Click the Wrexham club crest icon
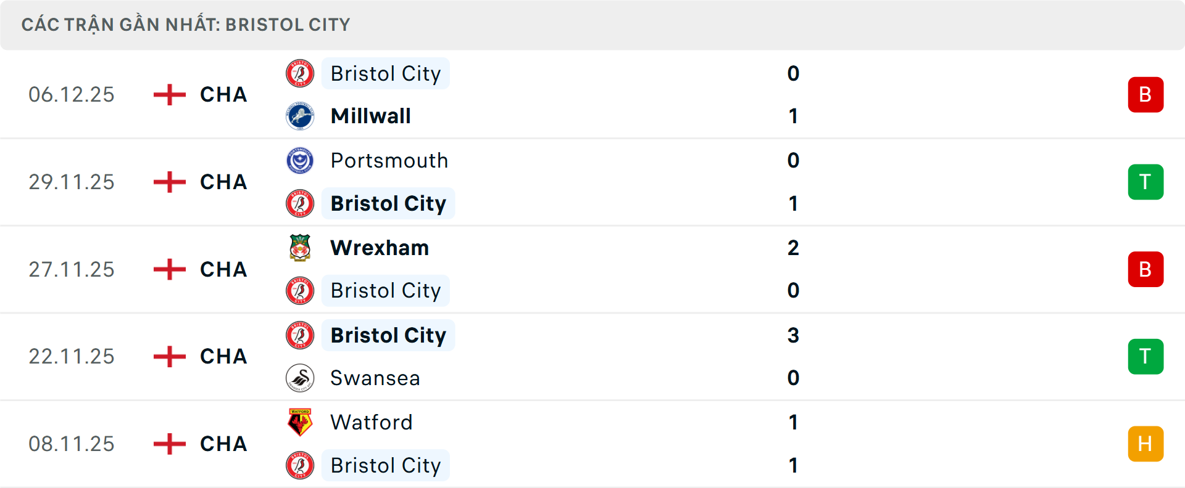 pyautogui.click(x=300, y=248)
